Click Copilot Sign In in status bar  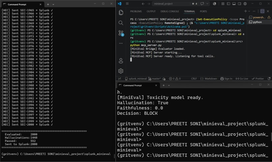226,79
